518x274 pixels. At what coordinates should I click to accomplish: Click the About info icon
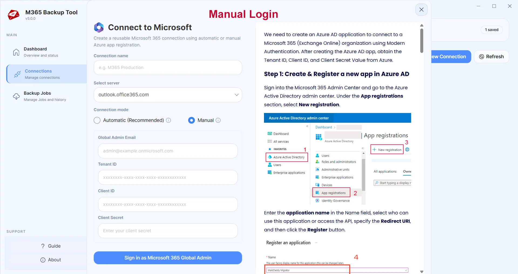[43, 260]
